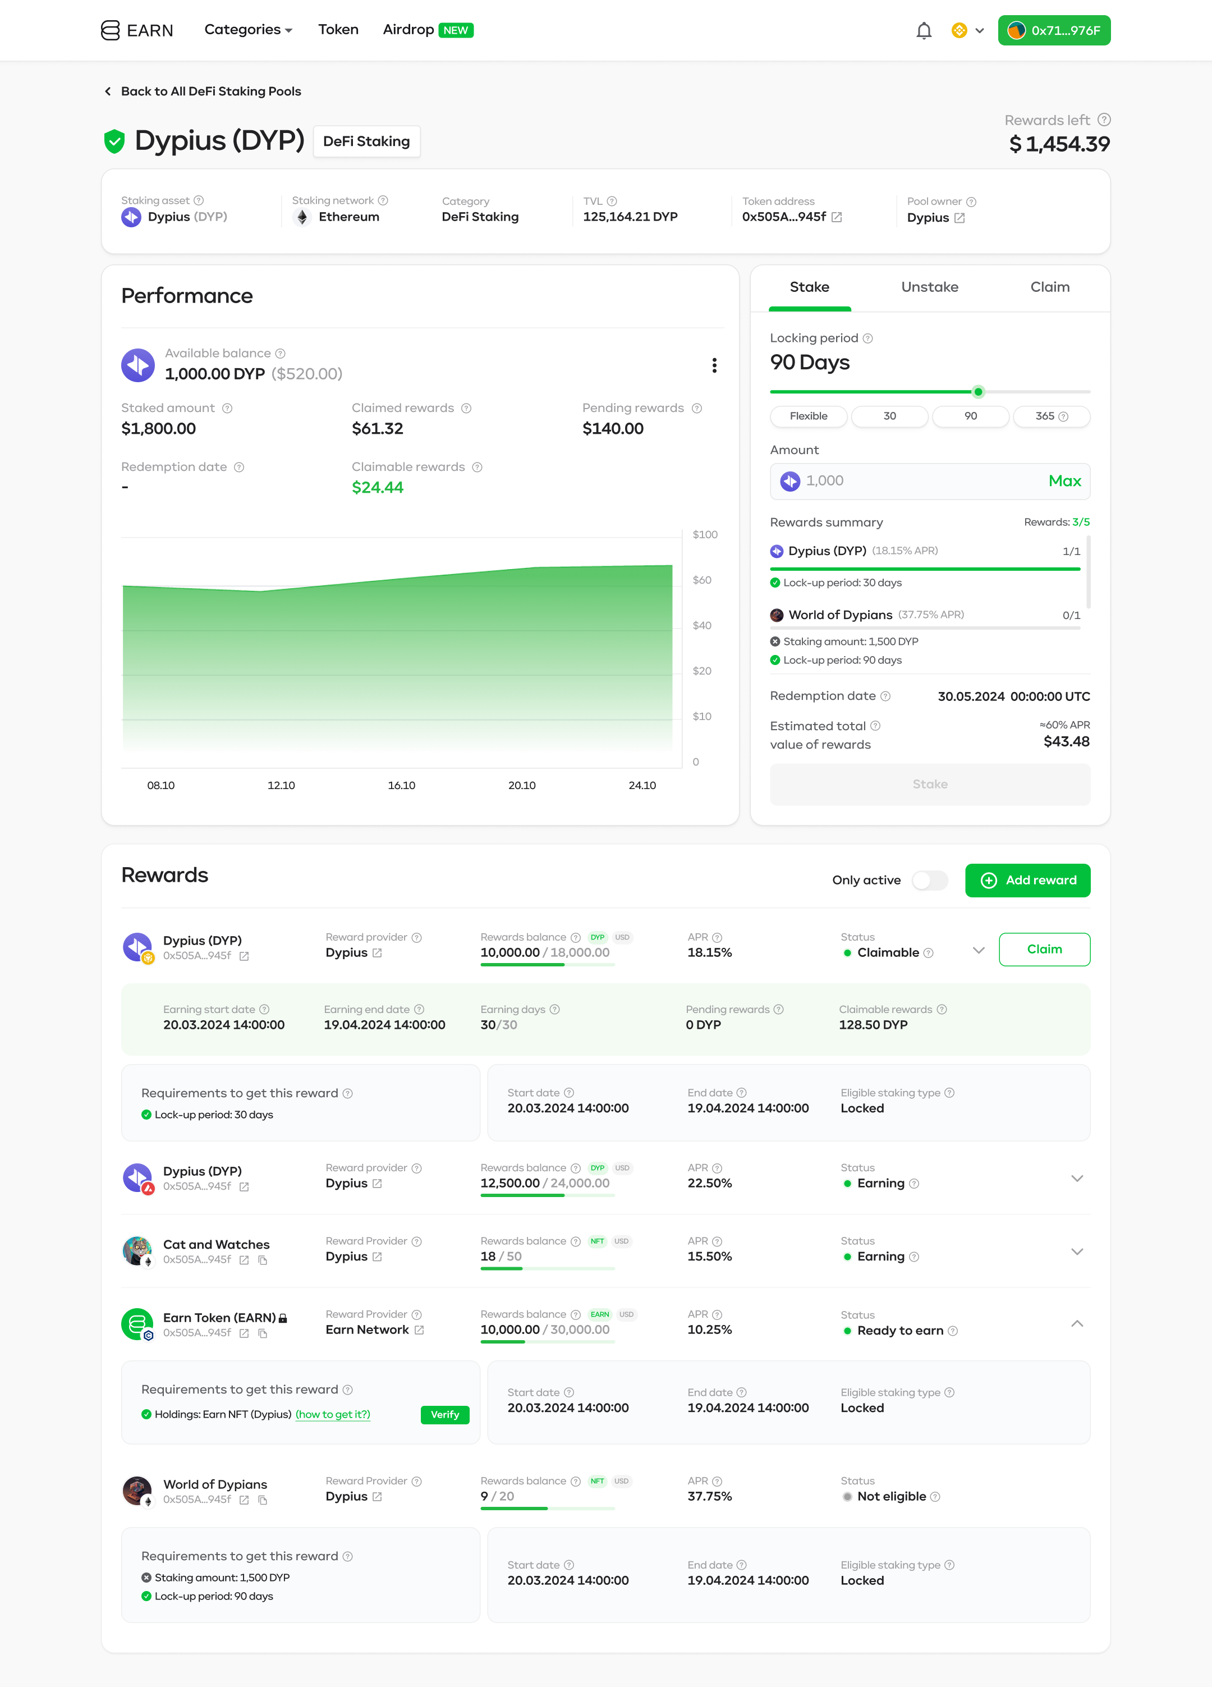Open token address external link icon
The image size is (1212, 1687).
837,217
